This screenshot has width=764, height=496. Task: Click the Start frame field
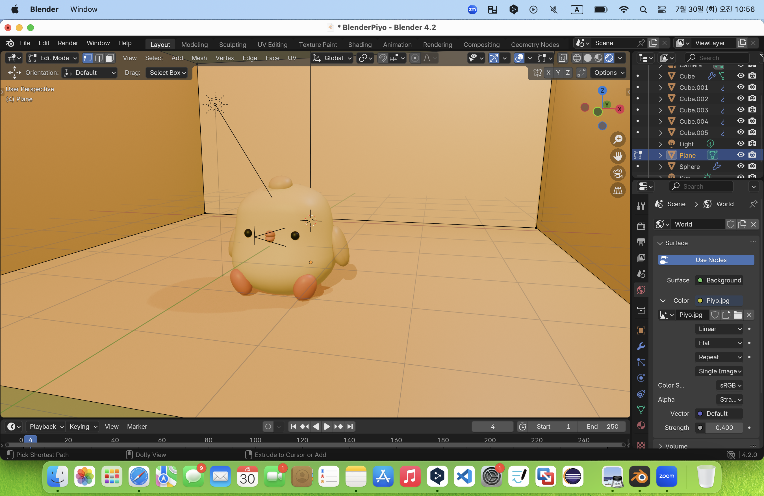point(553,427)
